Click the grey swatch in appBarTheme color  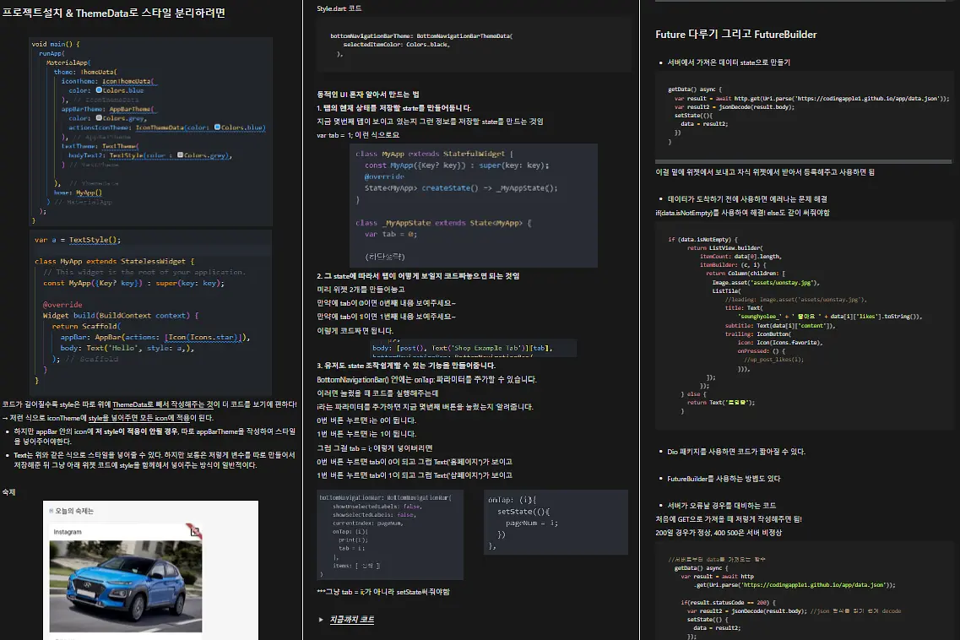pyautogui.click(x=99, y=117)
